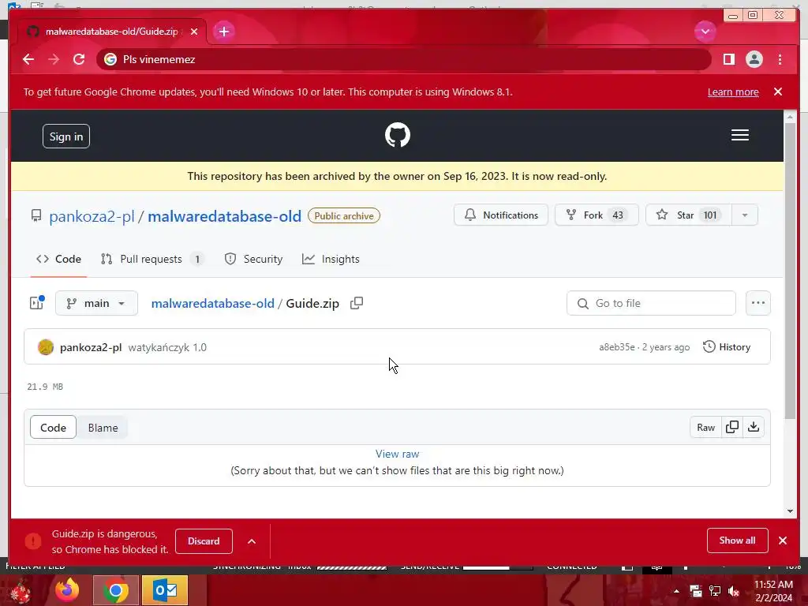Show hidden system tray icons
Screen dimensions: 808x606
(x=676, y=591)
